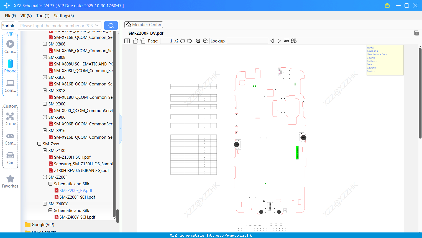This screenshot has width=422, height=238.
Task: Click the VIP gift icon in title bar
Action: click(387, 6)
